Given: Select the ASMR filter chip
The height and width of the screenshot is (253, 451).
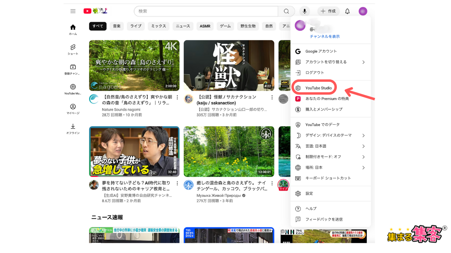Looking at the screenshot, I should point(205,26).
